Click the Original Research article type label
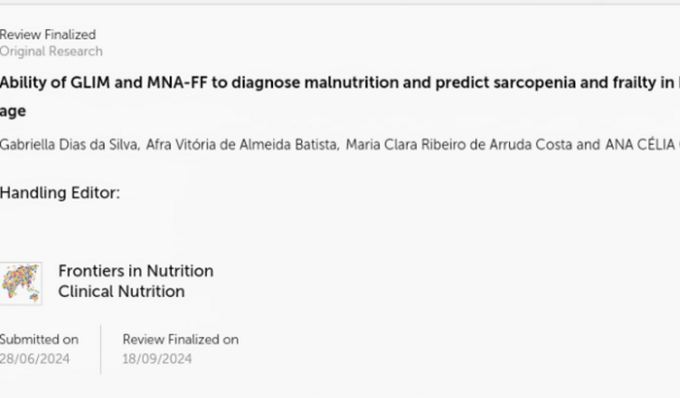Image resolution: width=680 pixels, height=398 pixels. (x=51, y=51)
